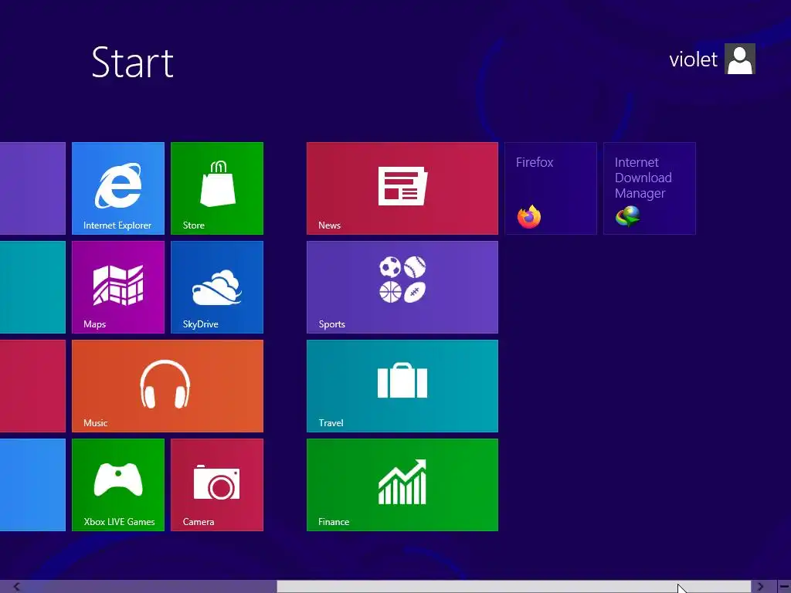Launch the Firefox tile
This screenshot has height=593, width=791.
click(551, 188)
